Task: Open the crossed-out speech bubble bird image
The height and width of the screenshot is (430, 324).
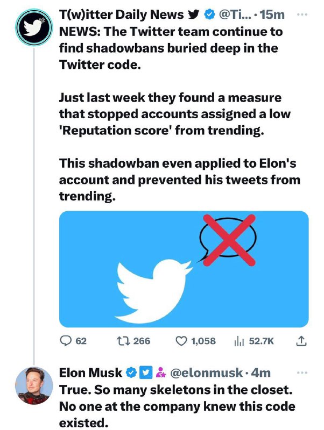Action: (184, 269)
